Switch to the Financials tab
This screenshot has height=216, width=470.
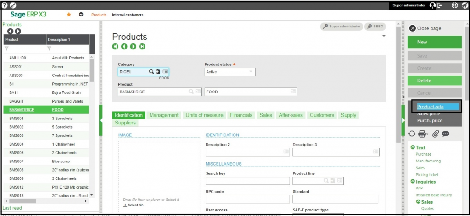241,115
